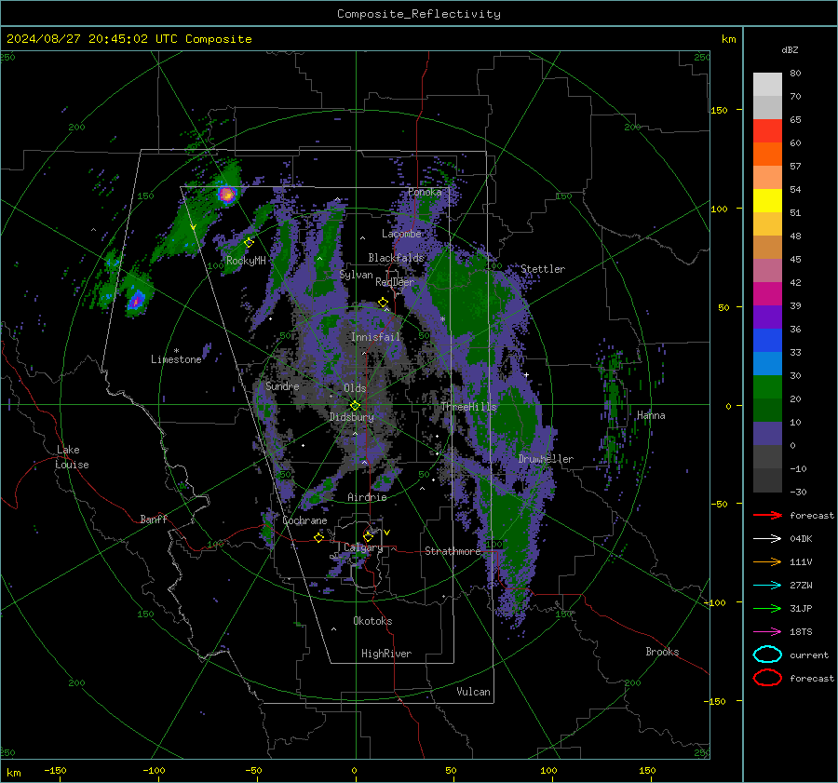Click the Calgary city label

(363, 547)
